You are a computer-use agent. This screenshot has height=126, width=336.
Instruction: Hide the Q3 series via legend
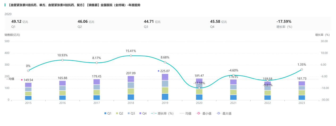pyautogui.click(x=131, y=114)
